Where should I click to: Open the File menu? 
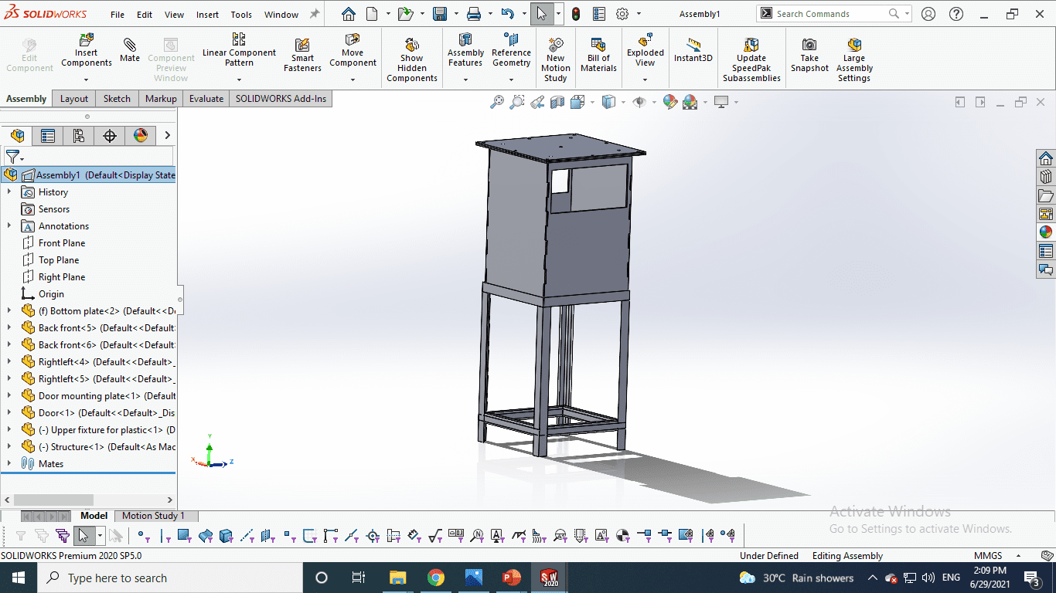point(118,15)
